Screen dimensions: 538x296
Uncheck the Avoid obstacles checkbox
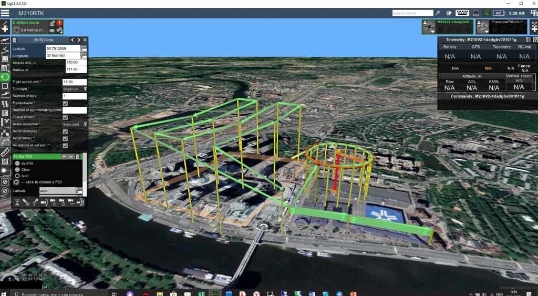pyautogui.click(x=65, y=131)
